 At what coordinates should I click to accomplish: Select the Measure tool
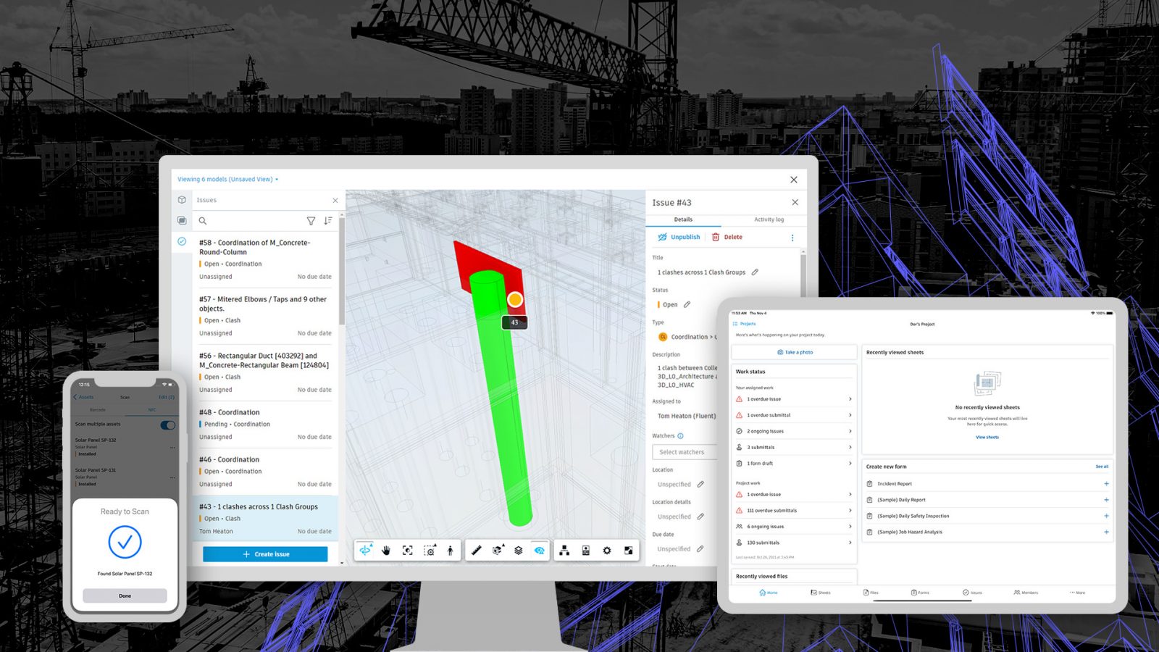[475, 551]
